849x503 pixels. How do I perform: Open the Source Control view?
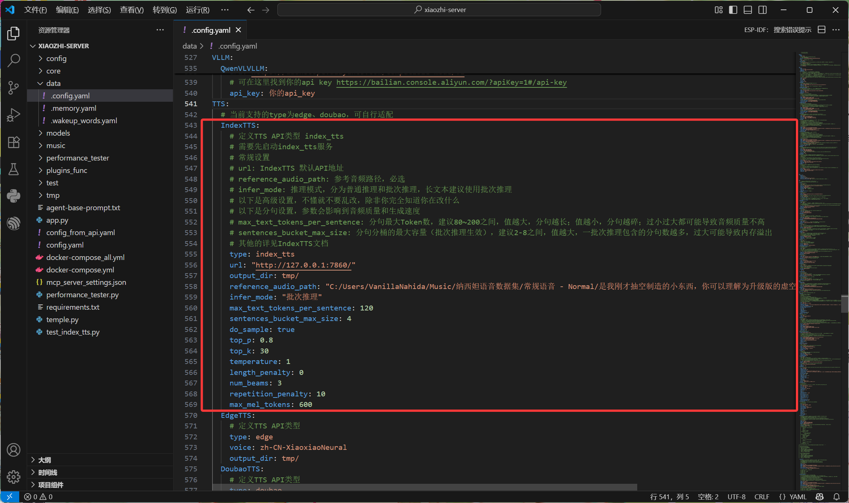pos(14,87)
